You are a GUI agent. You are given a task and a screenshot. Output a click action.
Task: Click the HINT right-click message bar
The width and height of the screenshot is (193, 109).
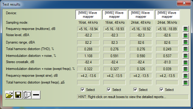(133, 97)
